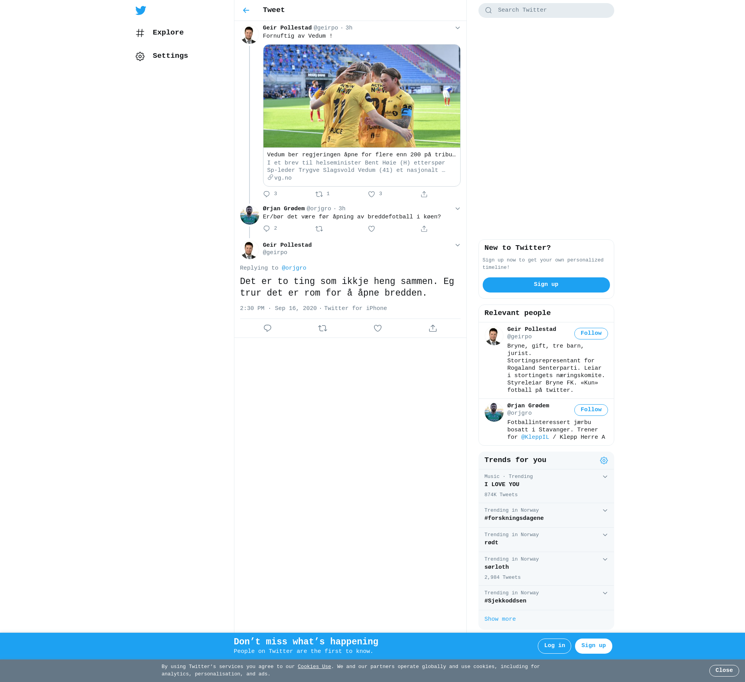Follow Geir Pollestad in Relevant people
This screenshot has width=745, height=682.
tap(591, 334)
